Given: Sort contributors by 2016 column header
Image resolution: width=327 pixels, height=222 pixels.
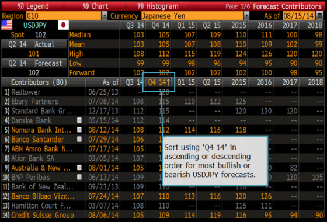Looking at the screenshot, I should pos(260,82).
